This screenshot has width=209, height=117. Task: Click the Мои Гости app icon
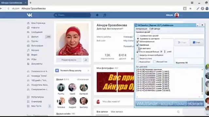(x=28, y=106)
